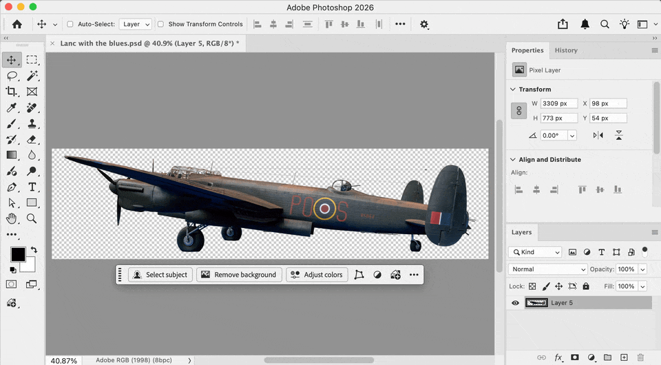The image size is (661, 365).
Task: Open the rotation angle dropdown
Action: 572,135
